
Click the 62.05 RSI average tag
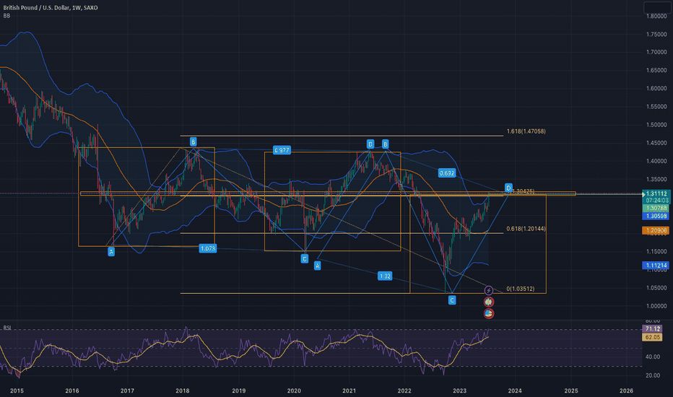pos(652,337)
